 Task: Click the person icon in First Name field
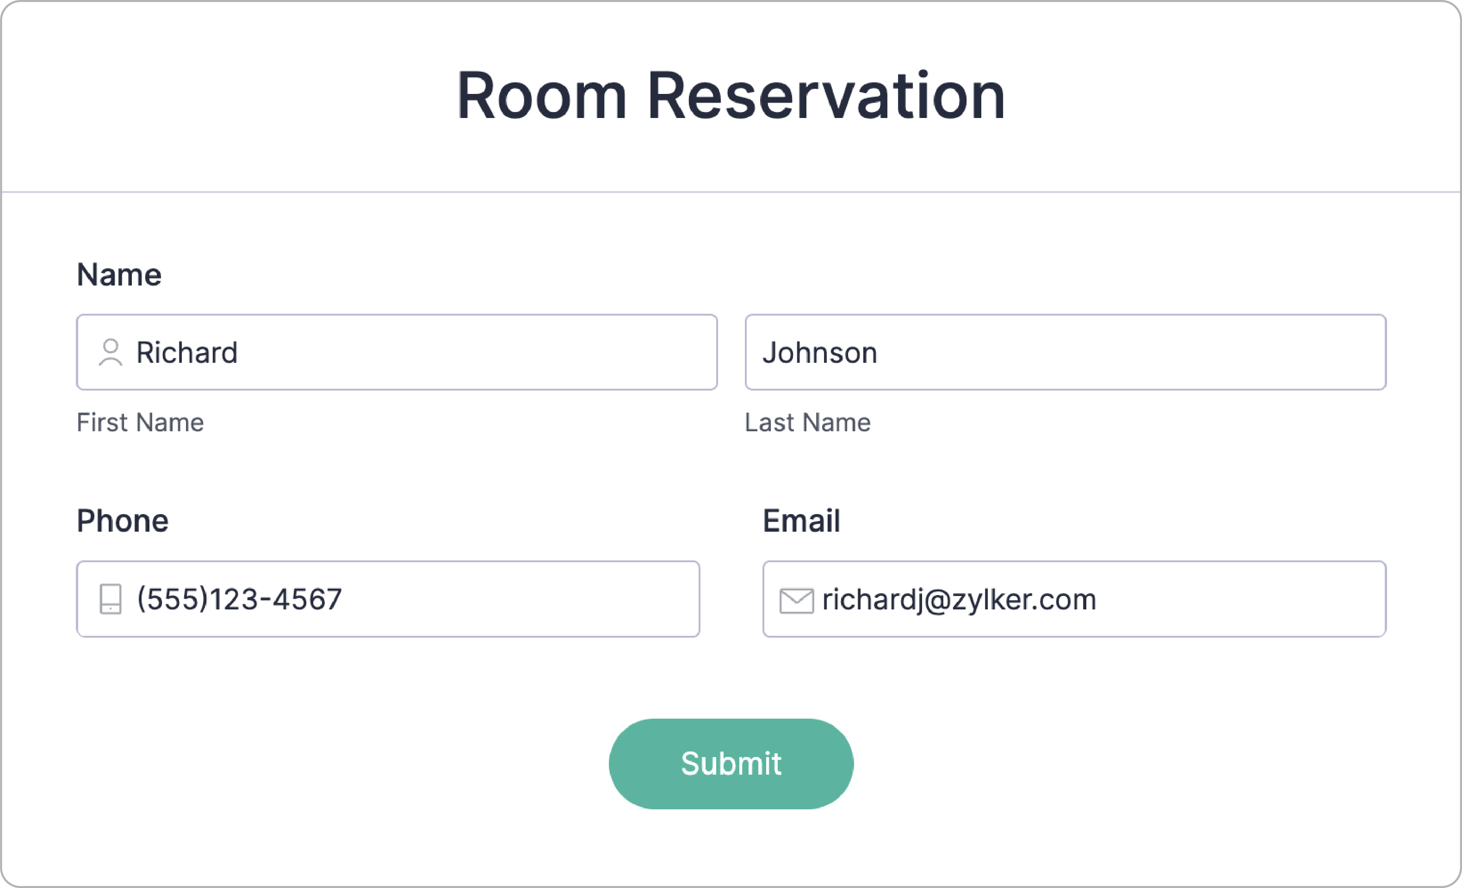pos(111,352)
